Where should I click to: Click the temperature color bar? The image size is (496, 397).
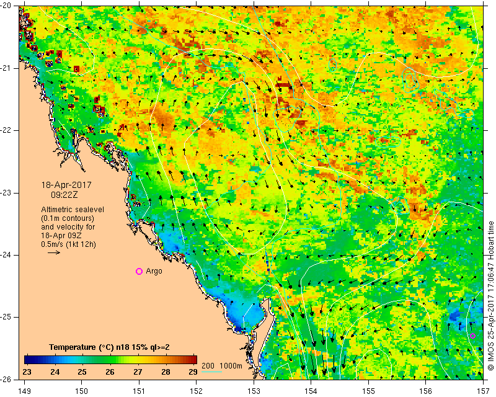[x=111, y=360]
